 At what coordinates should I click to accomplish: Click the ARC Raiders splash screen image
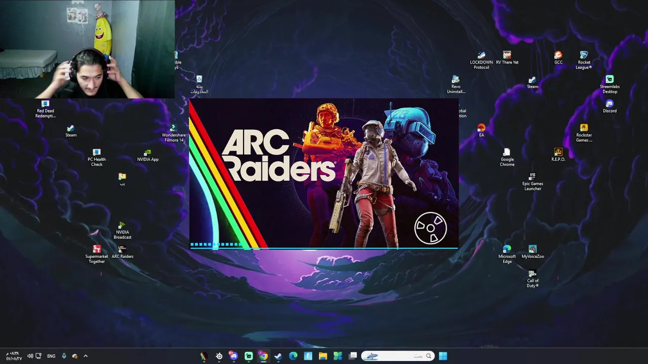(324, 174)
